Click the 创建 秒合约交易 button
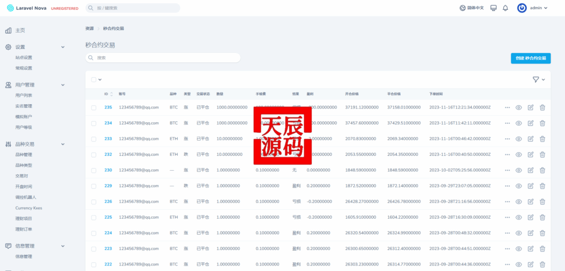 coord(530,58)
